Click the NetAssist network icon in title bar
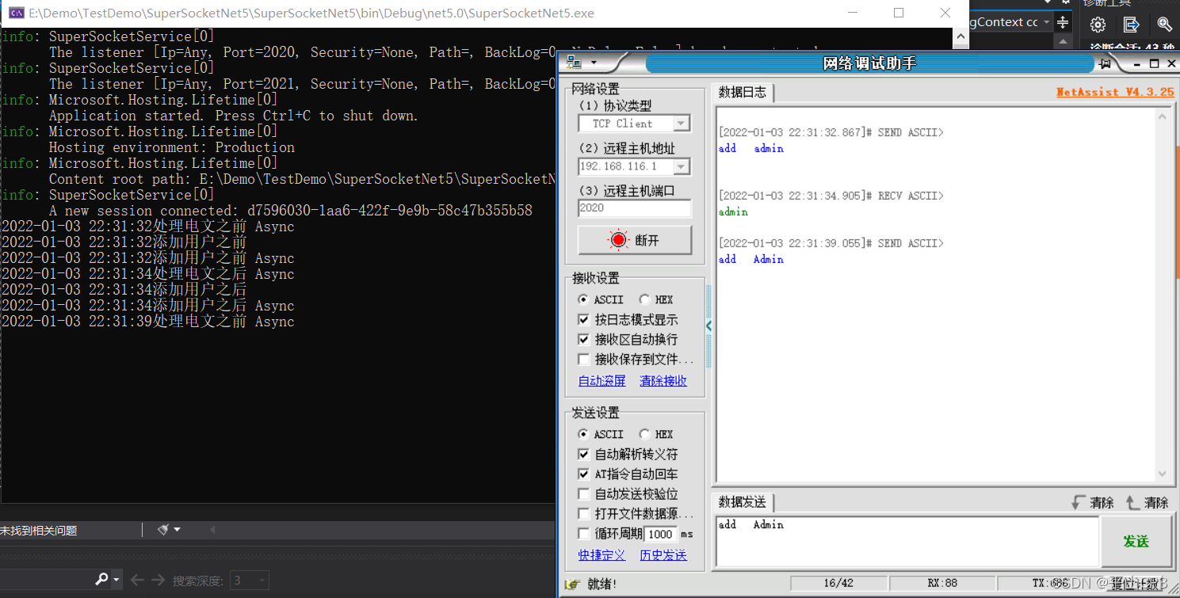 tap(574, 63)
